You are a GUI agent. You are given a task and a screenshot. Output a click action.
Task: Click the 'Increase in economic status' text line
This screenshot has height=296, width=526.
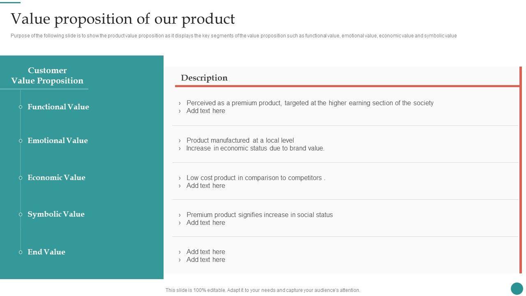point(255,148)
